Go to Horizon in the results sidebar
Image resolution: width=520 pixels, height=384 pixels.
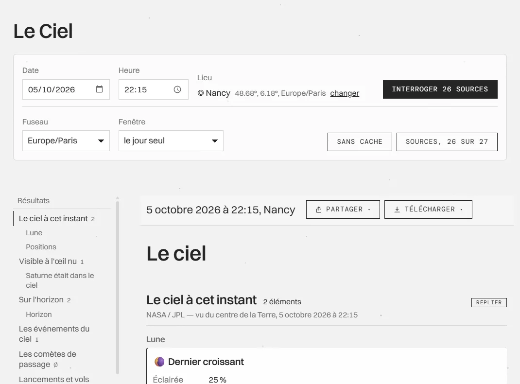[39, 314]
